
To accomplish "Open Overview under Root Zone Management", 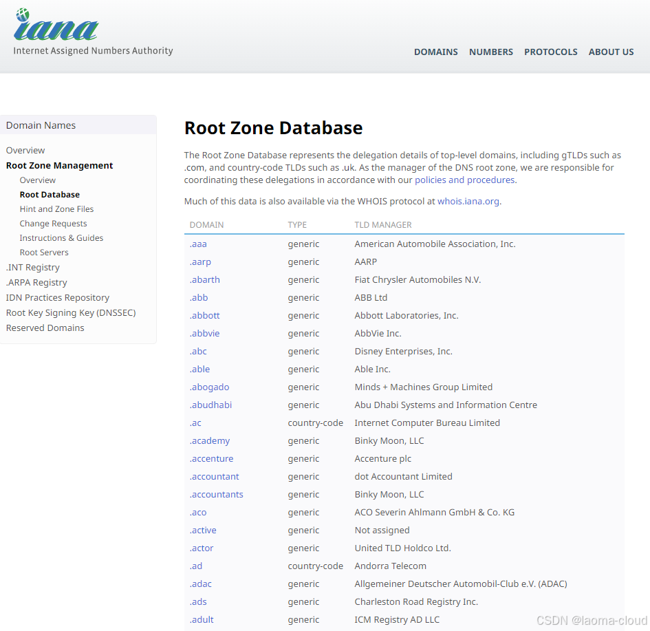I will tap(37, 180).
